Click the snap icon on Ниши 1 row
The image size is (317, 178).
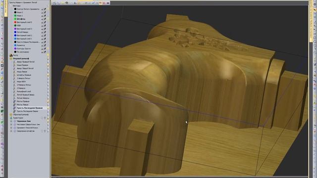42,16
